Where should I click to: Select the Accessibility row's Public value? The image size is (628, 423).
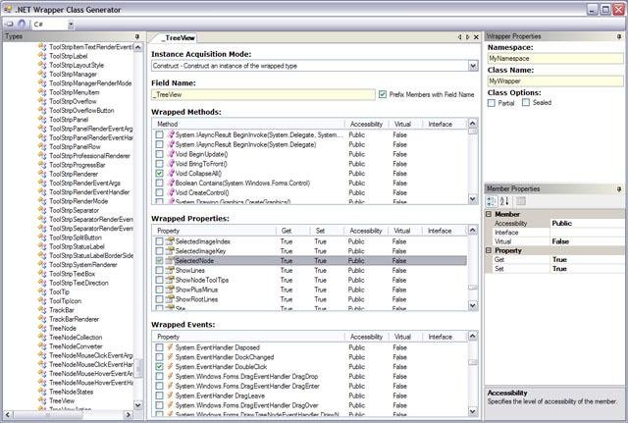tap(587, 223)
